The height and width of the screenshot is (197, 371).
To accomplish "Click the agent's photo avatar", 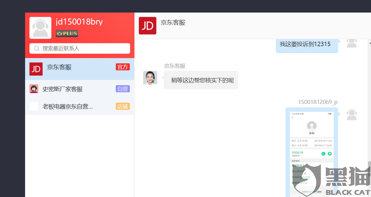I will pyautogui.click(x=150, y=78).
